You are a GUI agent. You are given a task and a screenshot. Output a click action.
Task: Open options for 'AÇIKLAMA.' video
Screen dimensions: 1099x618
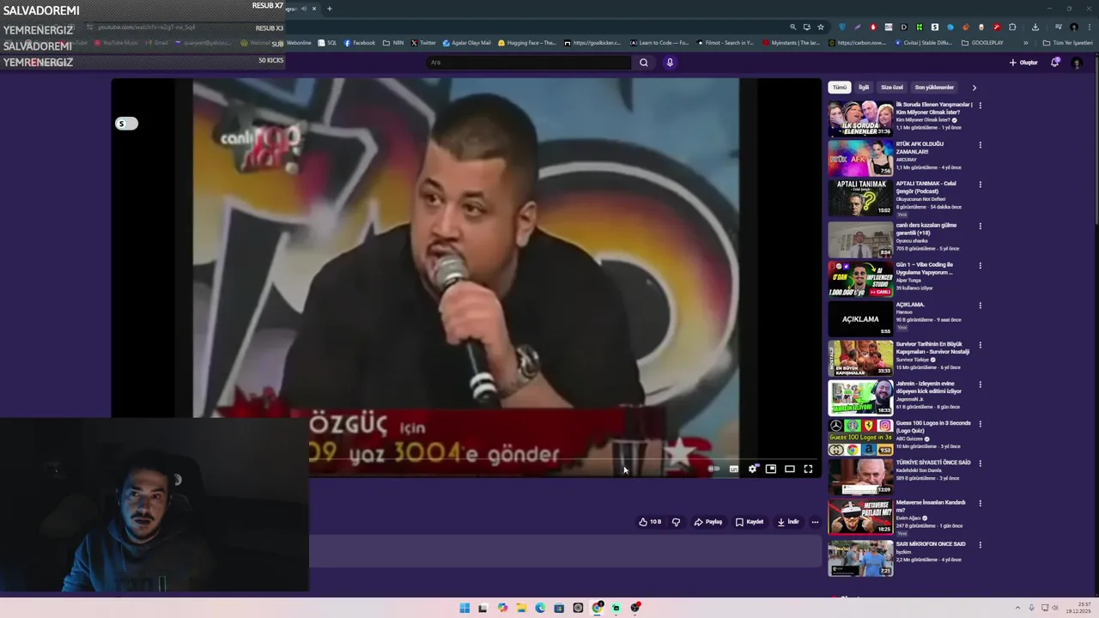pyautogui.click(x=980, y=306)
